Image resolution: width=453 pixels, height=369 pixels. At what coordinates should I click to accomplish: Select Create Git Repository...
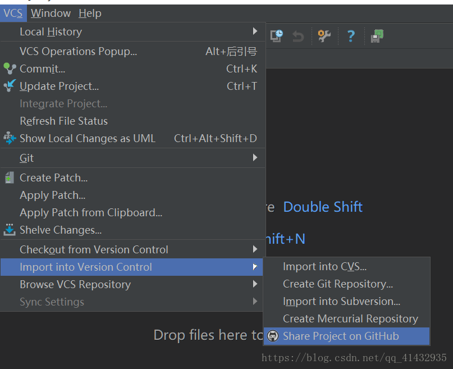coord(347,284)
